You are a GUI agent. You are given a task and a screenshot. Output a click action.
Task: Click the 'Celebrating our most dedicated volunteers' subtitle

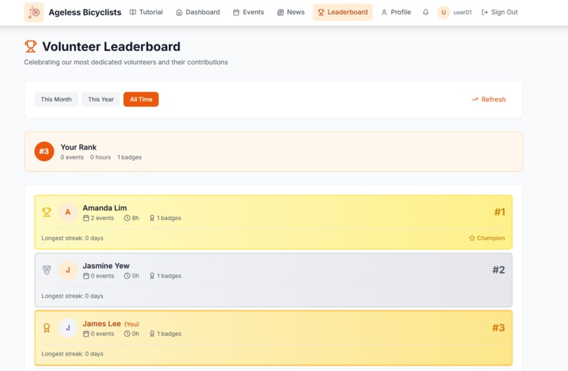coord(125,62)
